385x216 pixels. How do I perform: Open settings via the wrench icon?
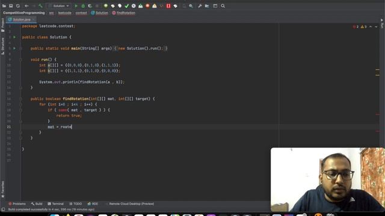(200, 6)
